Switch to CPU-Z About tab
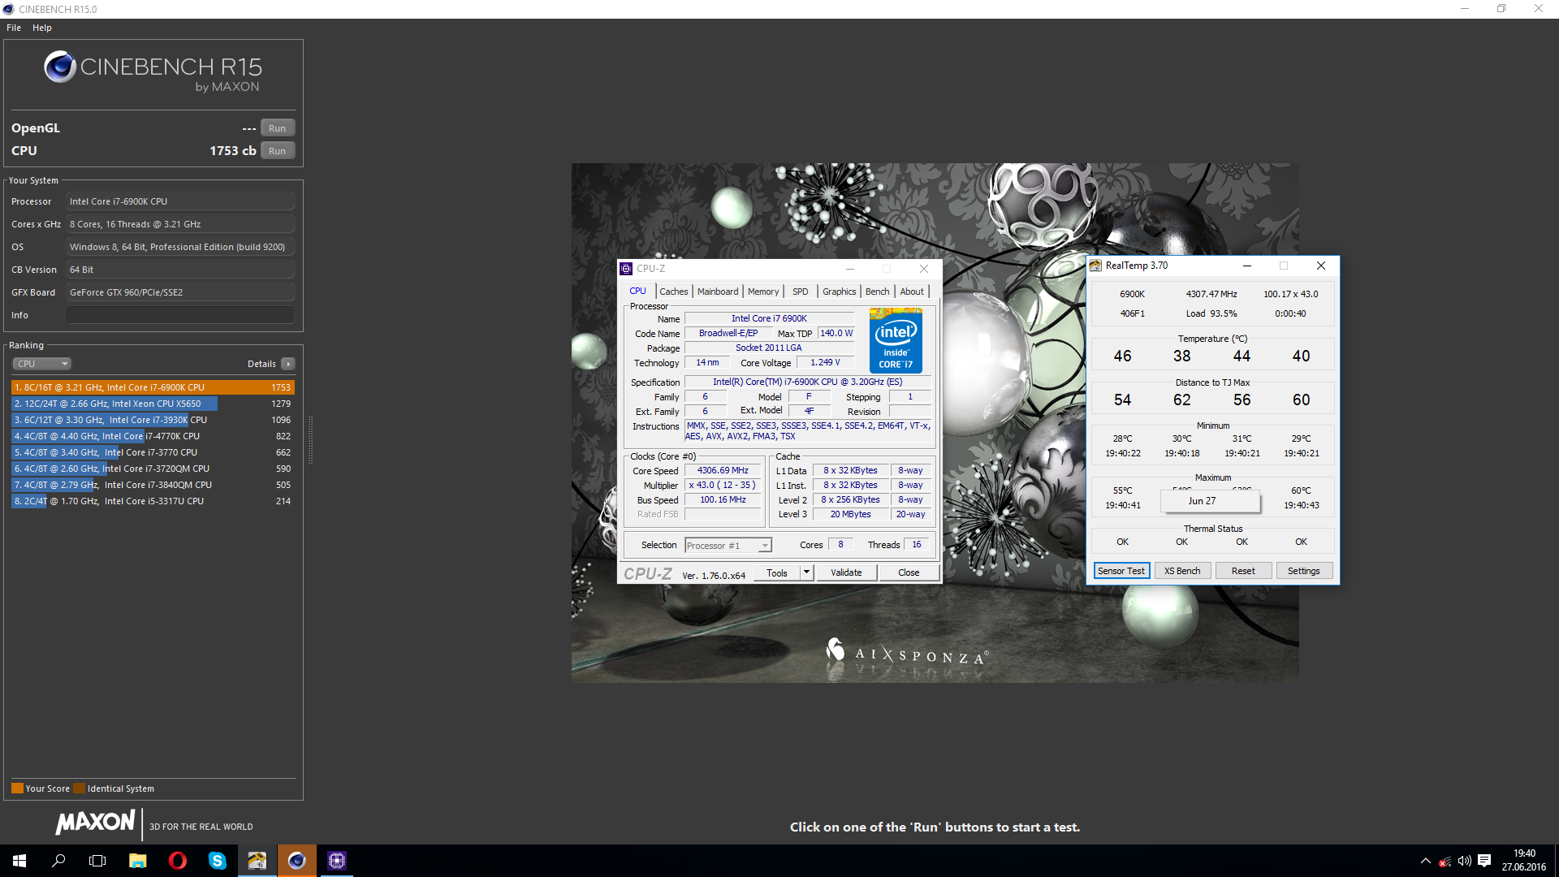1559x877 pixels. coord(912,292)
